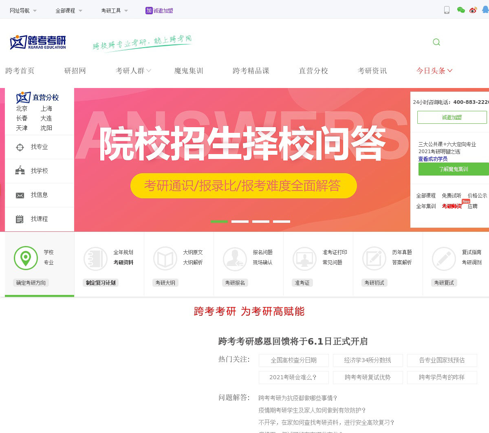Click the 找专业 crosshair icon
This screenshot has width=489, height=433.
20,147
